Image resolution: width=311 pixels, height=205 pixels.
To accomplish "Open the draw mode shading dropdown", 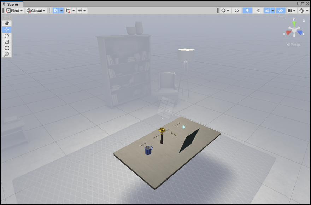I will [225, 11].
